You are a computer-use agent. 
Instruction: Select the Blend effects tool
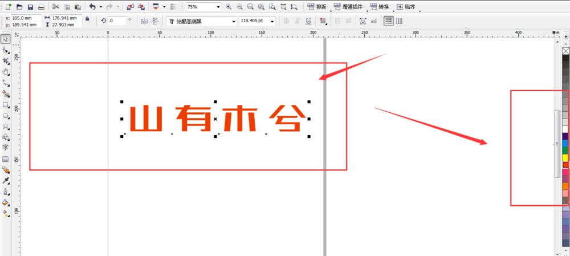[6, 170]
